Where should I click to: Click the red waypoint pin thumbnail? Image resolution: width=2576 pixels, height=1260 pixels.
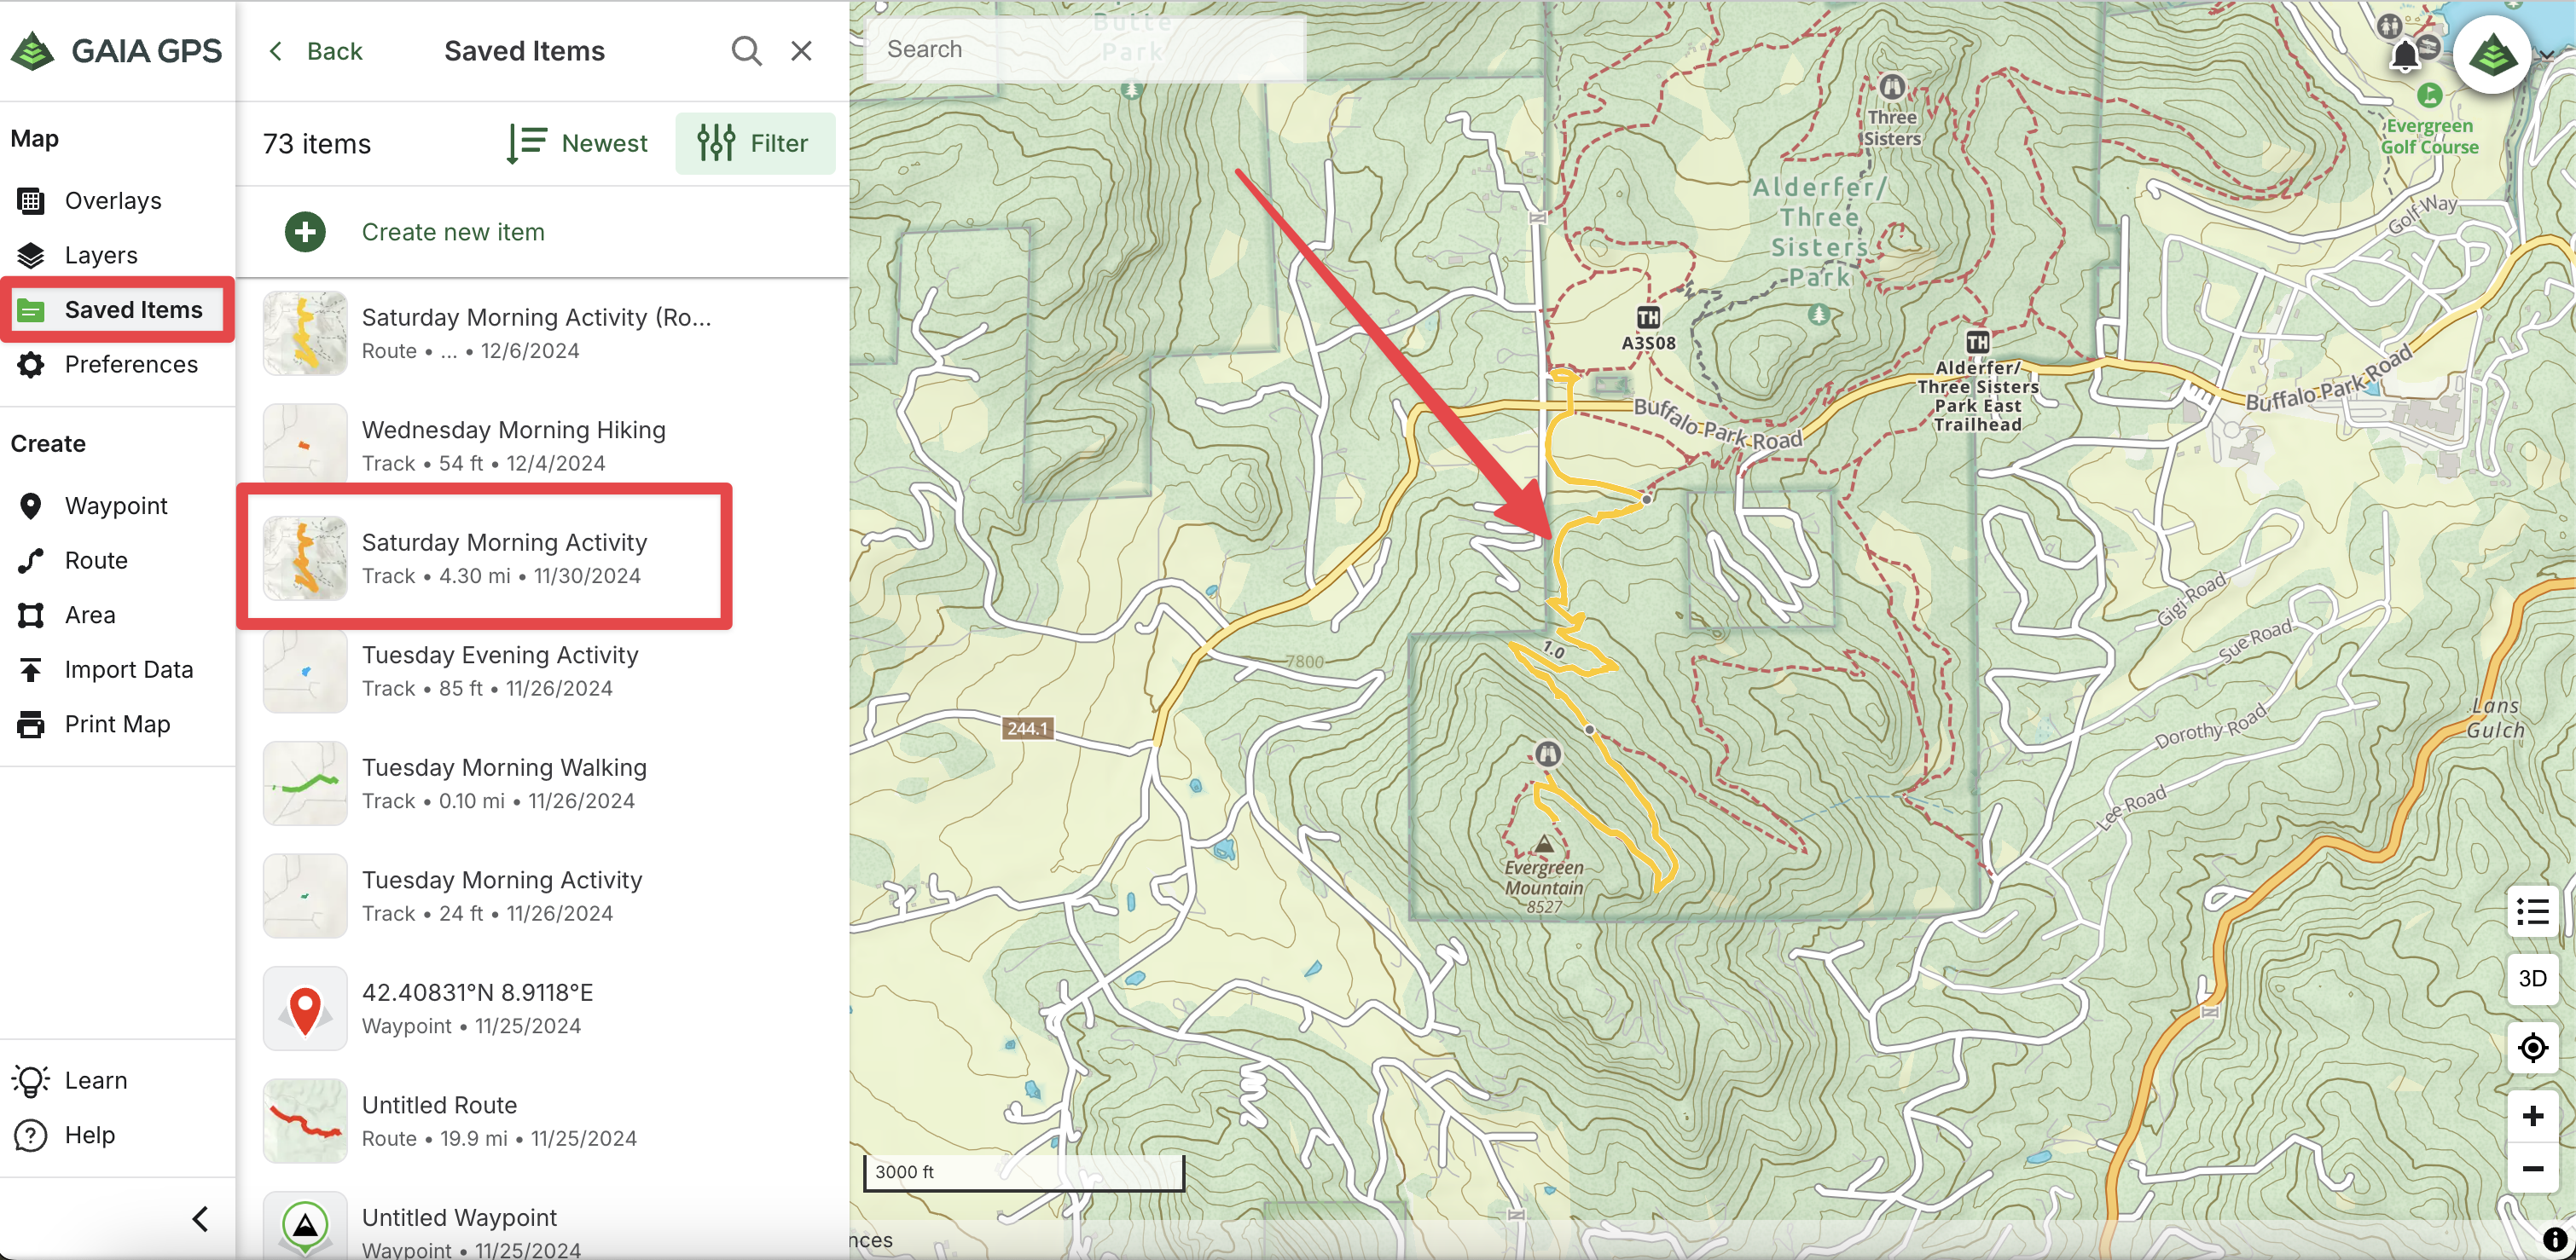pyautogui.click(x=305, y=1009)
